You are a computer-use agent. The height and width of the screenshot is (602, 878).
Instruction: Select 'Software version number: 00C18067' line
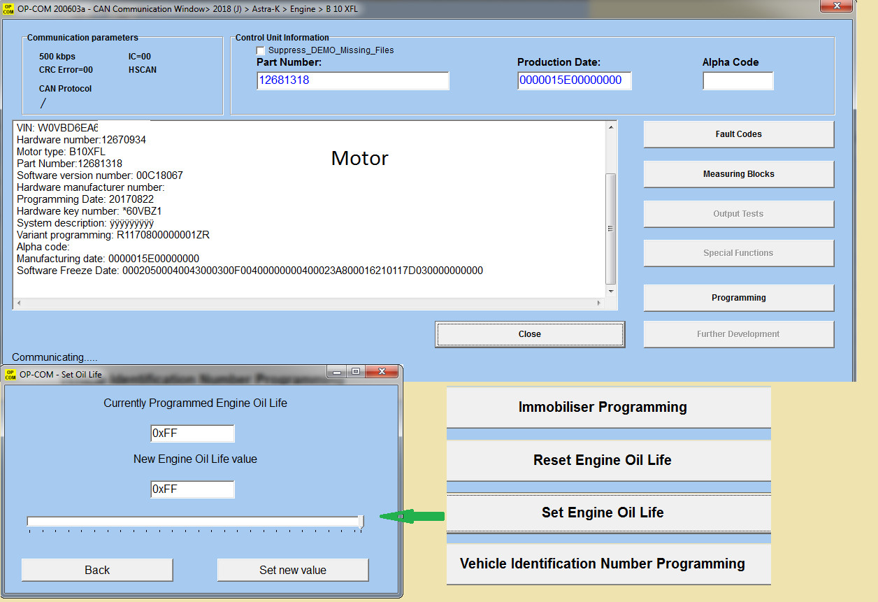pyautogui.click(x=100, y=175)
